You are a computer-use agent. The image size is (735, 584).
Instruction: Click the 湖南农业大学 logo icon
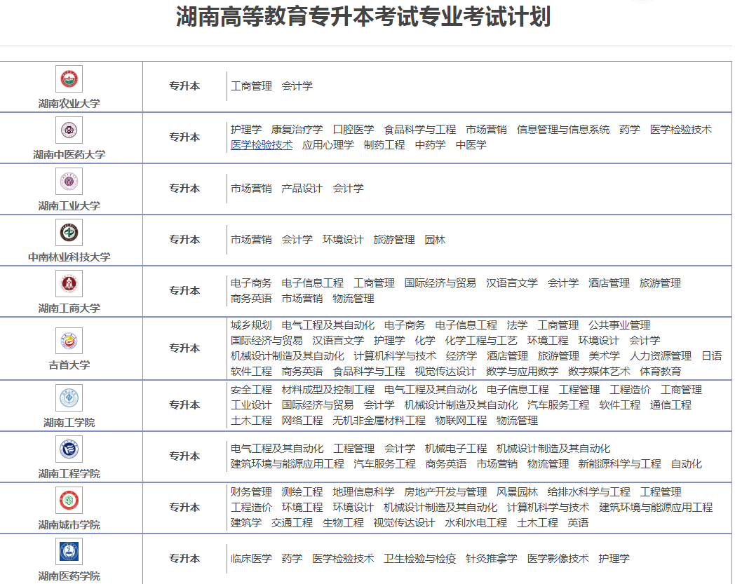tap(69, 79)
